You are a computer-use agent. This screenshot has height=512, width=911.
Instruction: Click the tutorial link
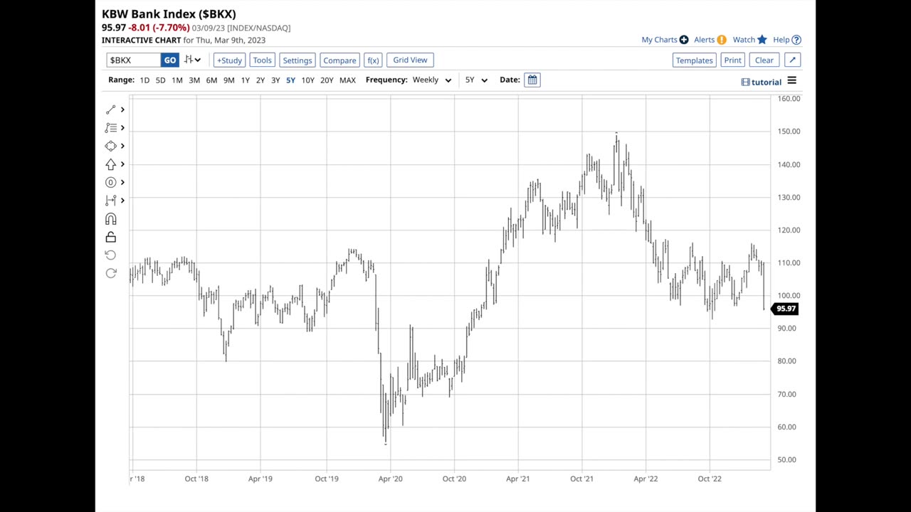767,82
